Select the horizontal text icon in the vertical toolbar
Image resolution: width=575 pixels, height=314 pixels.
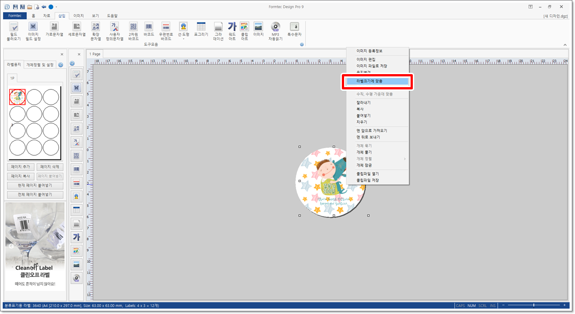tap(76, 102)
